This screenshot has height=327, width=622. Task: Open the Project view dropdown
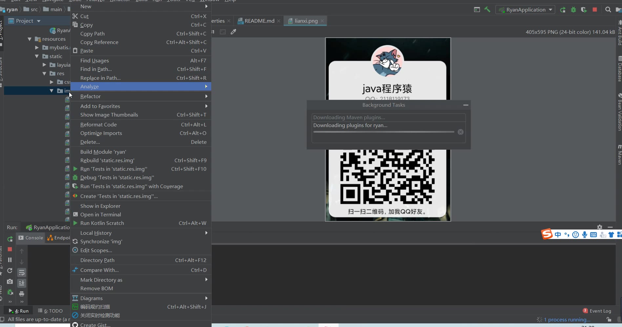pos(39,21)
